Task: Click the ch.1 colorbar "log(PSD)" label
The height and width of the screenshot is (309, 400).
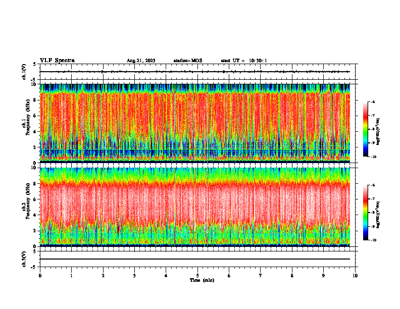Action: [x=378, y=131]
